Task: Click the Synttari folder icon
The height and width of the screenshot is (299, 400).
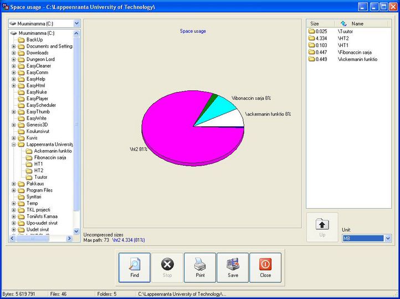Action: click(21, 197)
